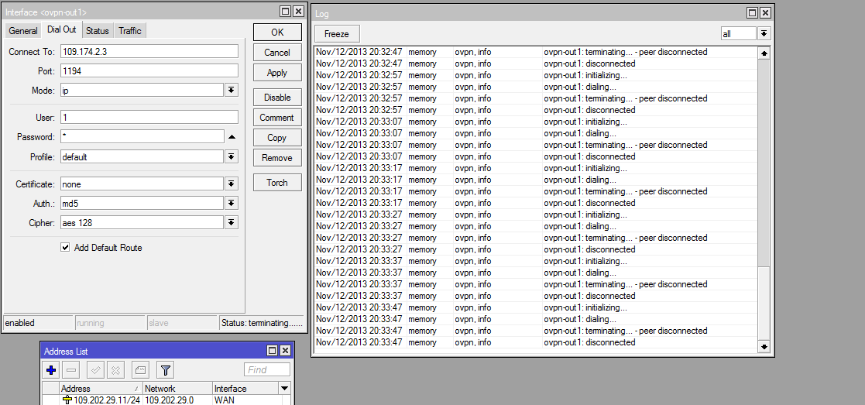The width and height of the screenshot is (865, 405).
Task: Remove the interface via the Remove button
Action: coord(277,158)
